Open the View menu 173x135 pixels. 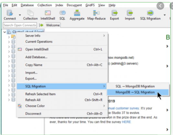coord(101,5)
